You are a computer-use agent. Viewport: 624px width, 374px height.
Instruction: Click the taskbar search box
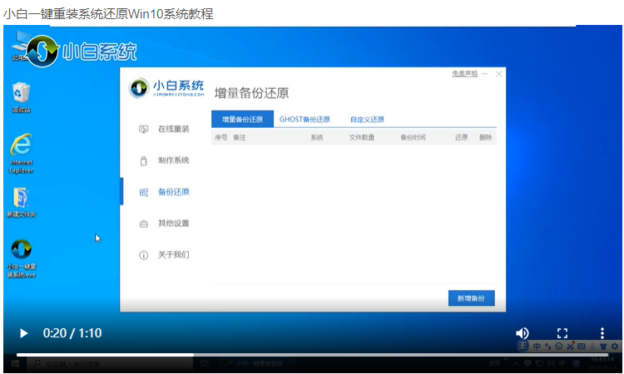(110, 364)
